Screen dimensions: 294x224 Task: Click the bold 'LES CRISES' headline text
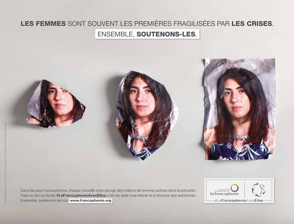(252, 24)
